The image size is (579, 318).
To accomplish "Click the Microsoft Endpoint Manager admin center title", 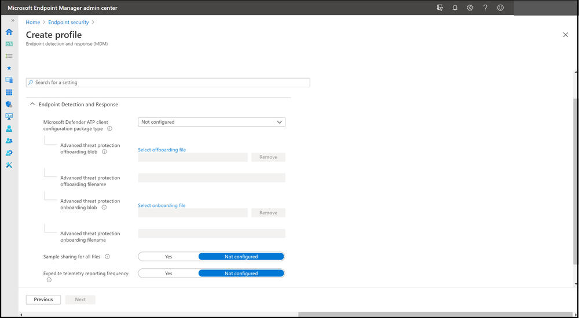I will [63, 8].
